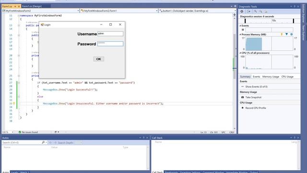Click the Autos search box

click(22, 143)
